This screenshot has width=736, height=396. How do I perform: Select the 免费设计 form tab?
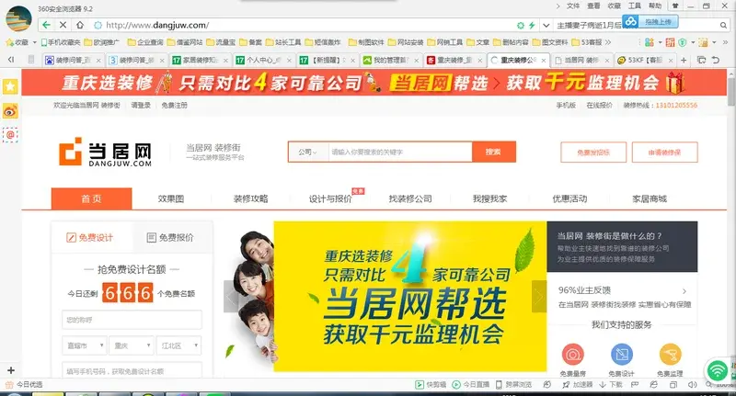[x=90, y=238]
